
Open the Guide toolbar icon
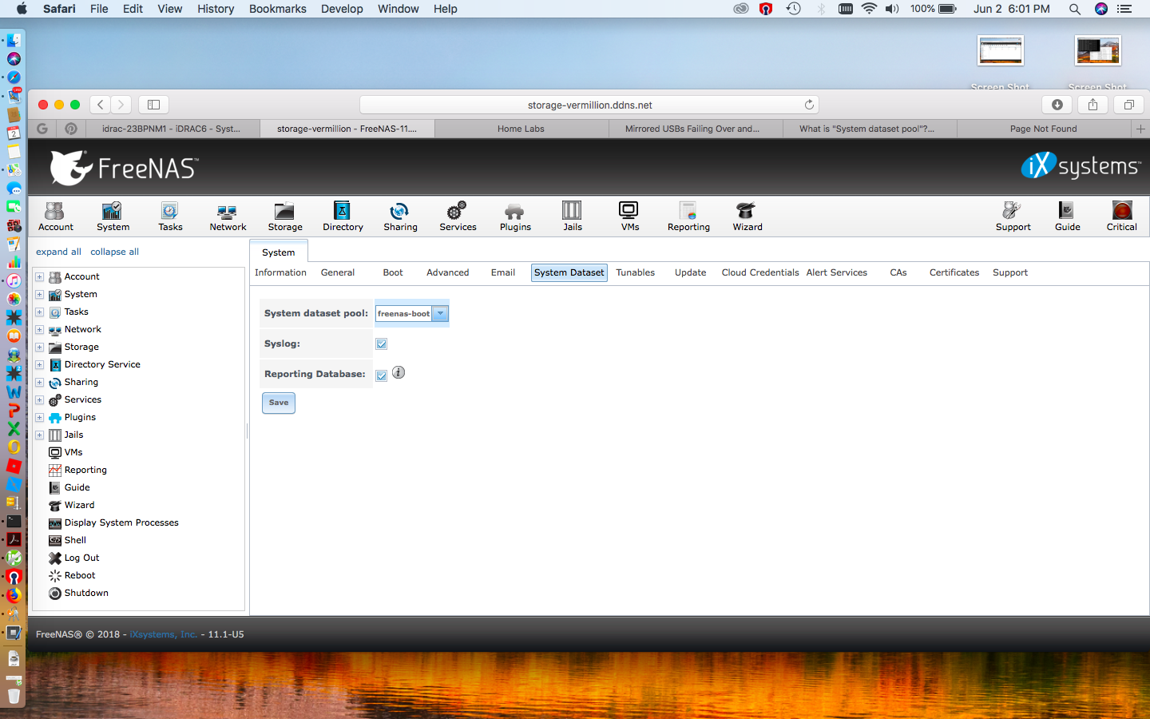pos(1067,216)
